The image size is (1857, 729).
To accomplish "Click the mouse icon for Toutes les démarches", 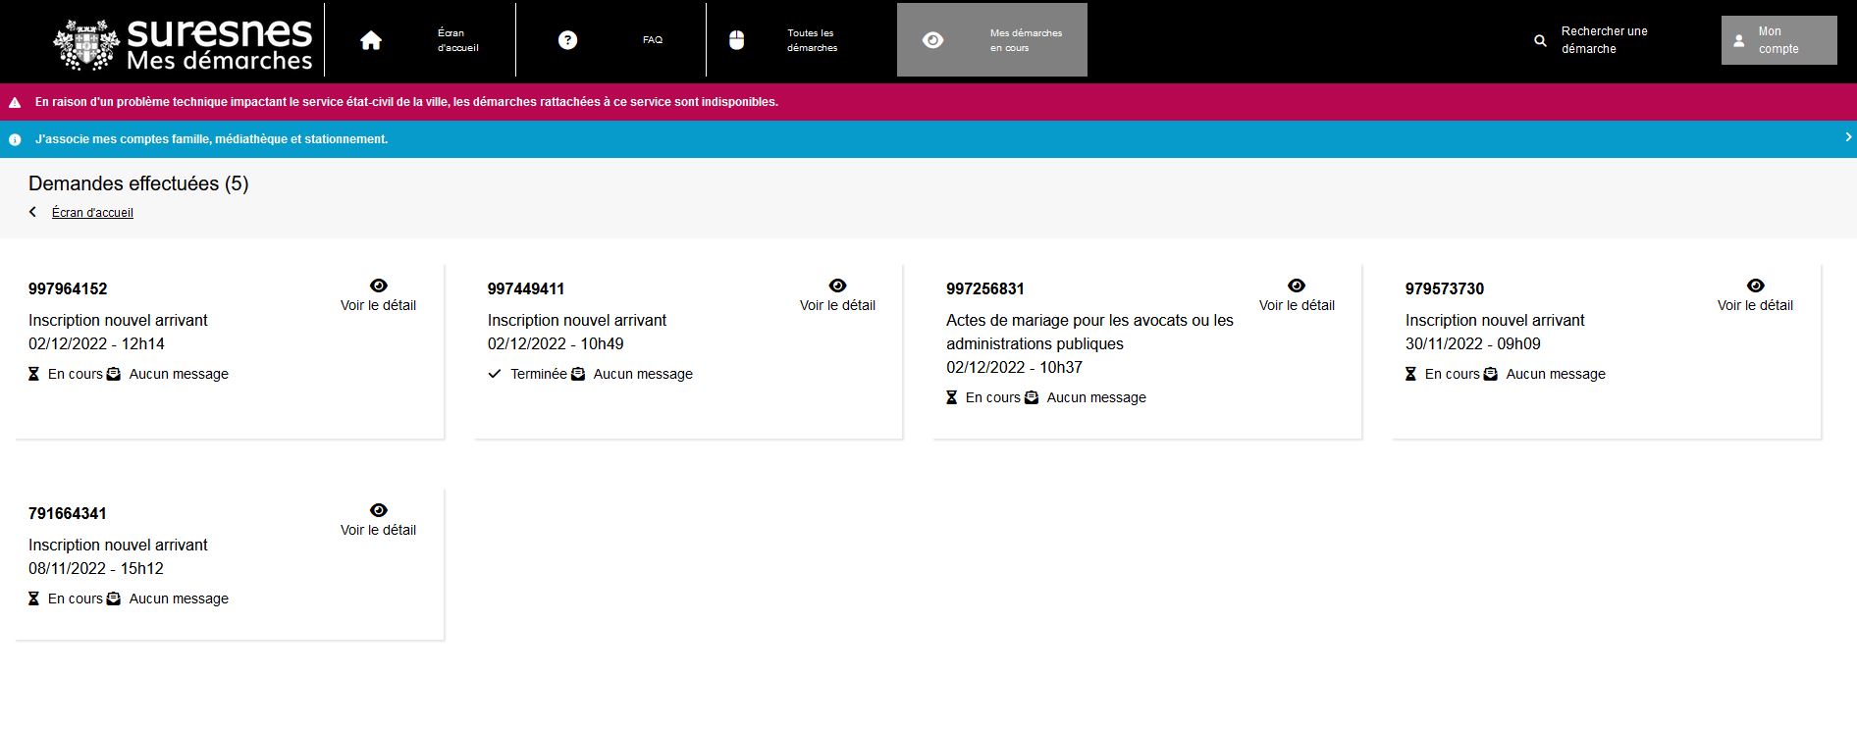I will 737,40.
